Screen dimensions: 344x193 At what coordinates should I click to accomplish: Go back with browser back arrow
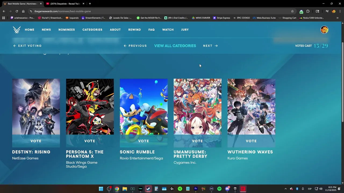tap(4, 11)
